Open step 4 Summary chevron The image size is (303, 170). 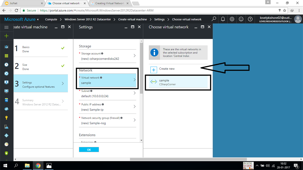coord(63,101)
